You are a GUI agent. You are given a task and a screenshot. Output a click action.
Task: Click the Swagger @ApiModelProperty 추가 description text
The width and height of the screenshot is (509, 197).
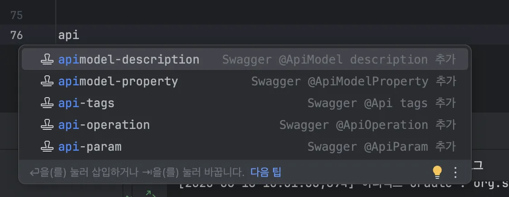tap(353, 82)
